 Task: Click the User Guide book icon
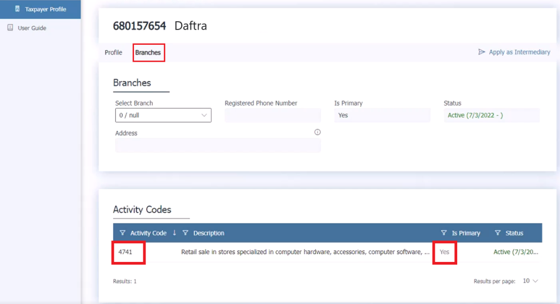click(10, 27)
